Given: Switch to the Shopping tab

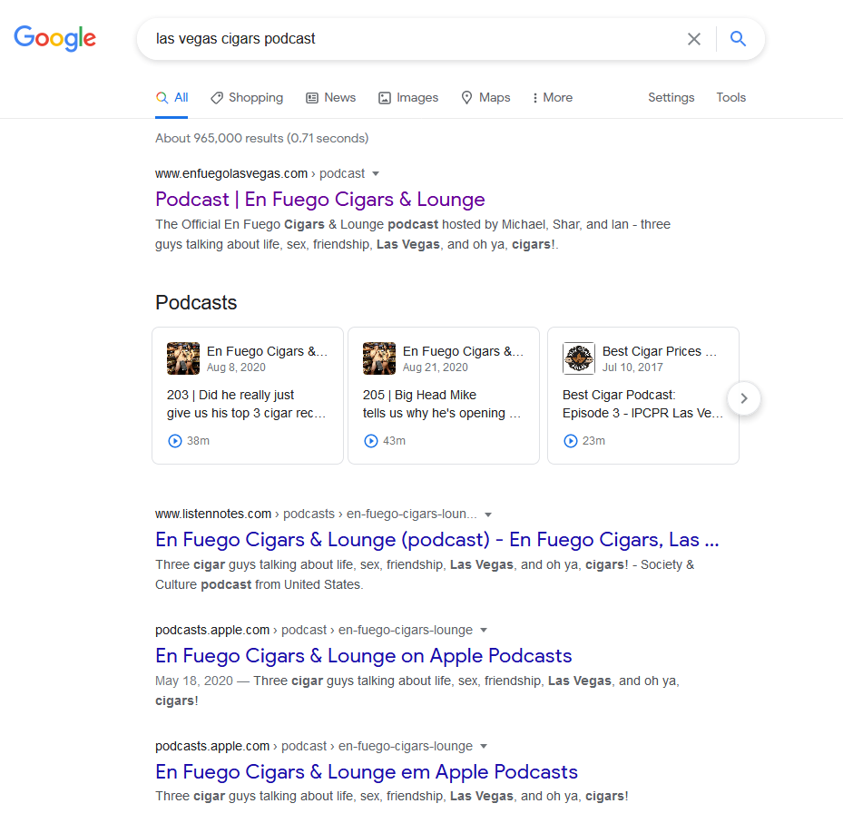Looking at the screenshot, I should [x=247, y=98].
